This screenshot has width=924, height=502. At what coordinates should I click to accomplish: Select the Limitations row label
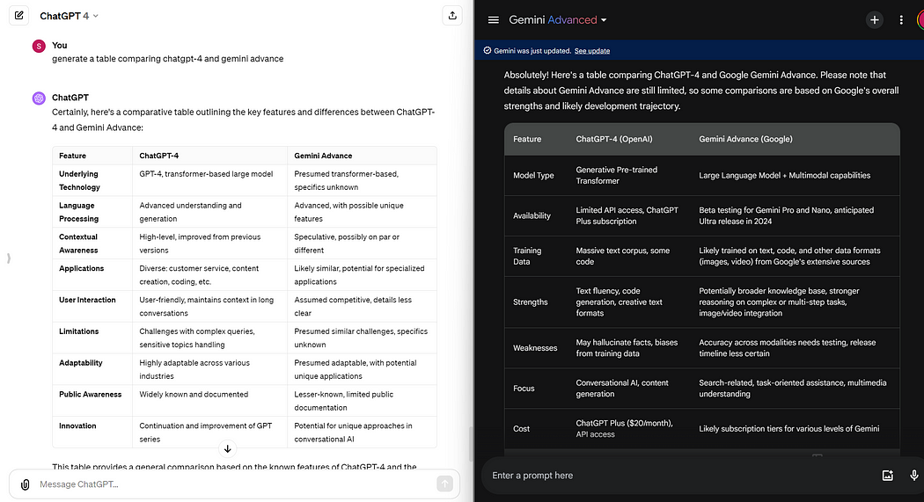[79, 331]
